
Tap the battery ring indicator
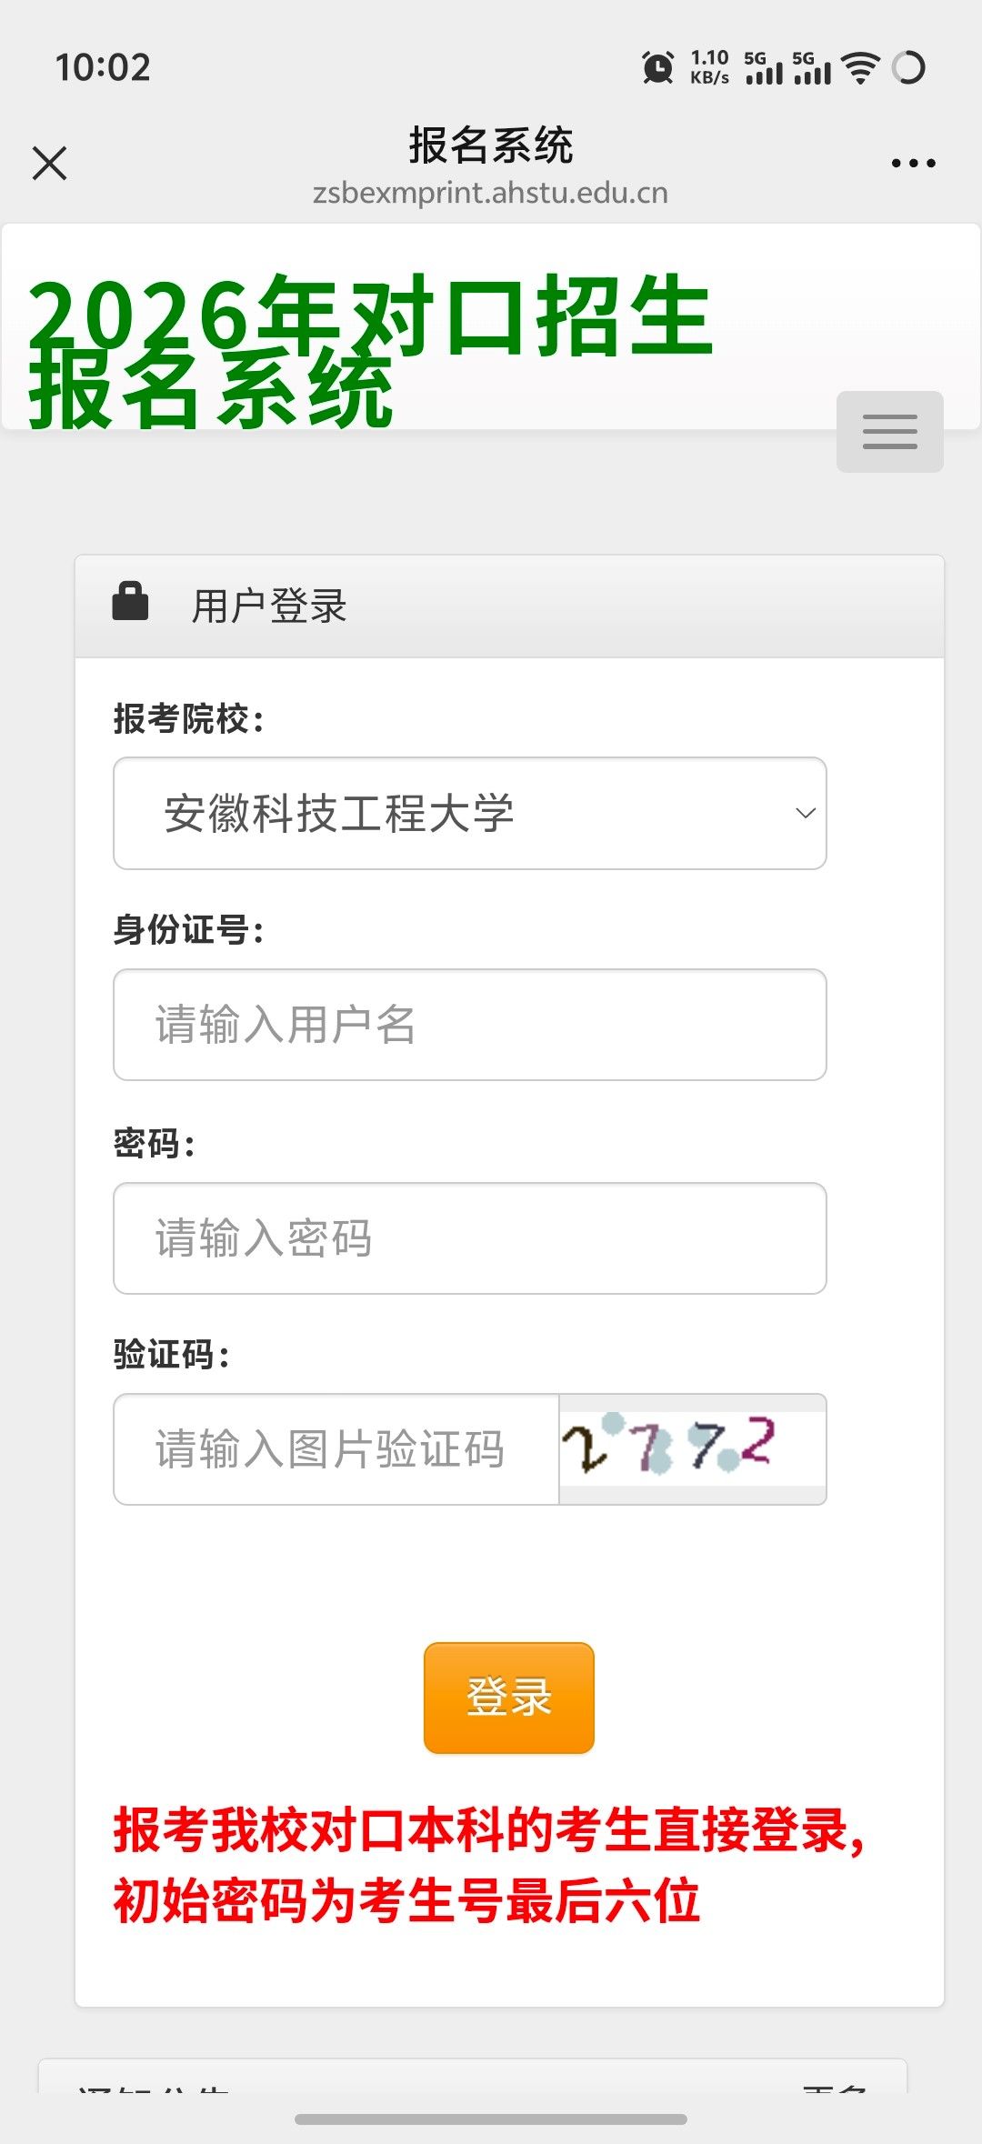pyautogui.click(x=908, y=67)
